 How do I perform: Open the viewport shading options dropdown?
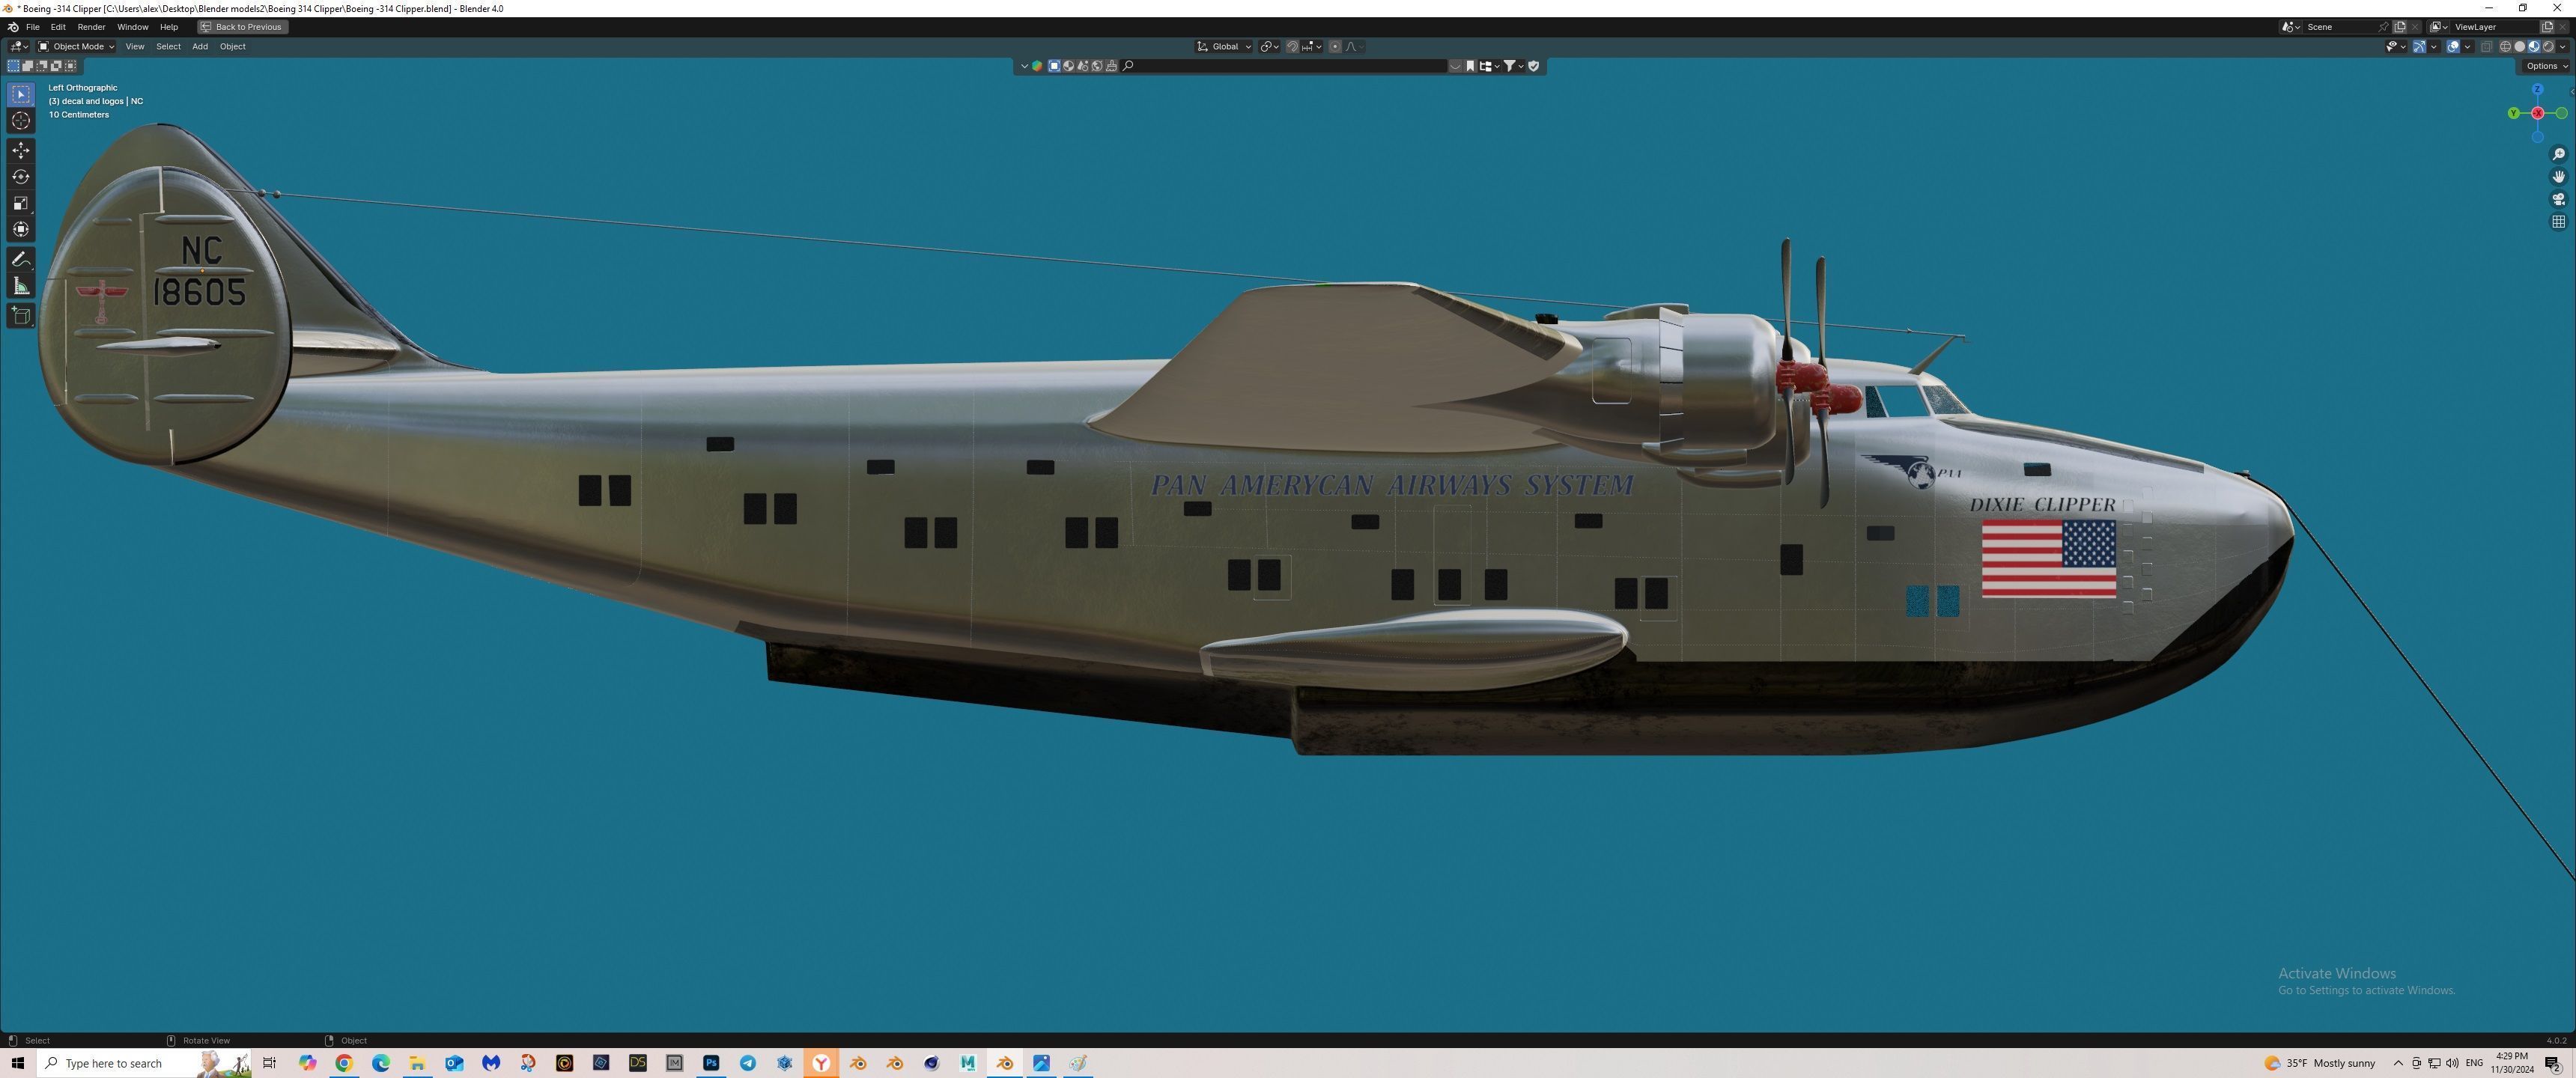(2563, 46)
